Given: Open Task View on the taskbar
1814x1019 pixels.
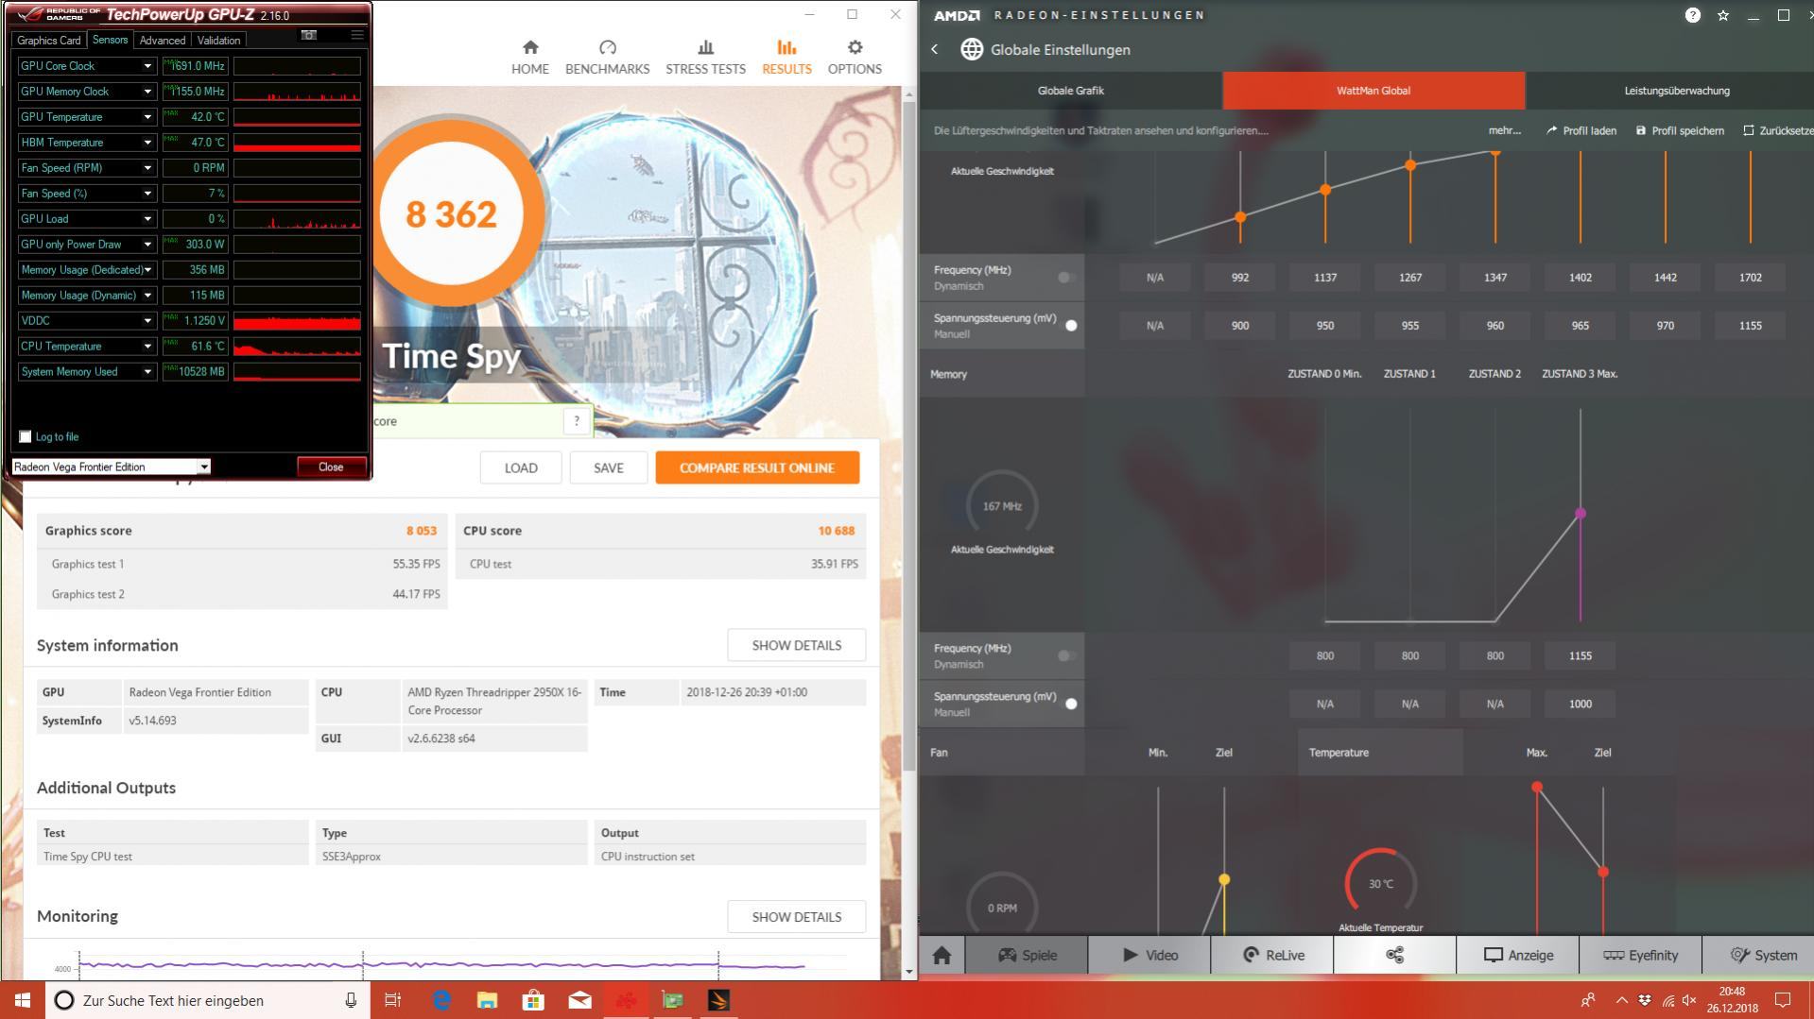Looking at the screenshot, I should coord(393,1000).
